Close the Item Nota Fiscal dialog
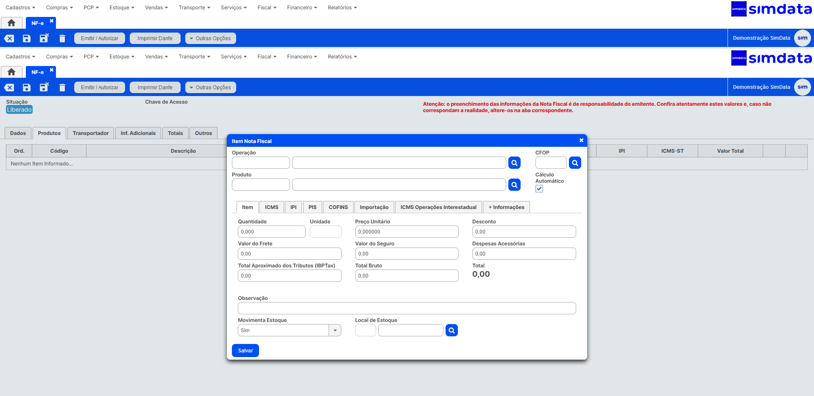 [x=581, y=140]
